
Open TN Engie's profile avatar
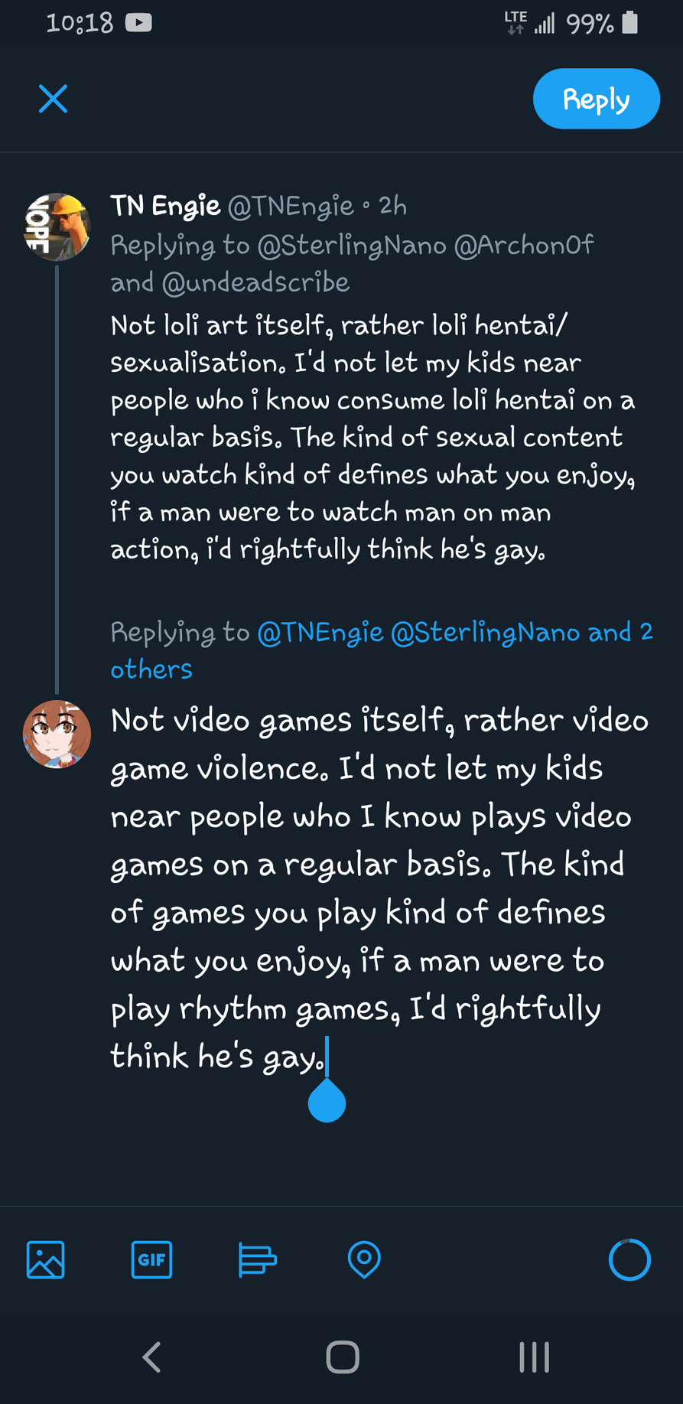pyautogui.click(x=57, y=226)
